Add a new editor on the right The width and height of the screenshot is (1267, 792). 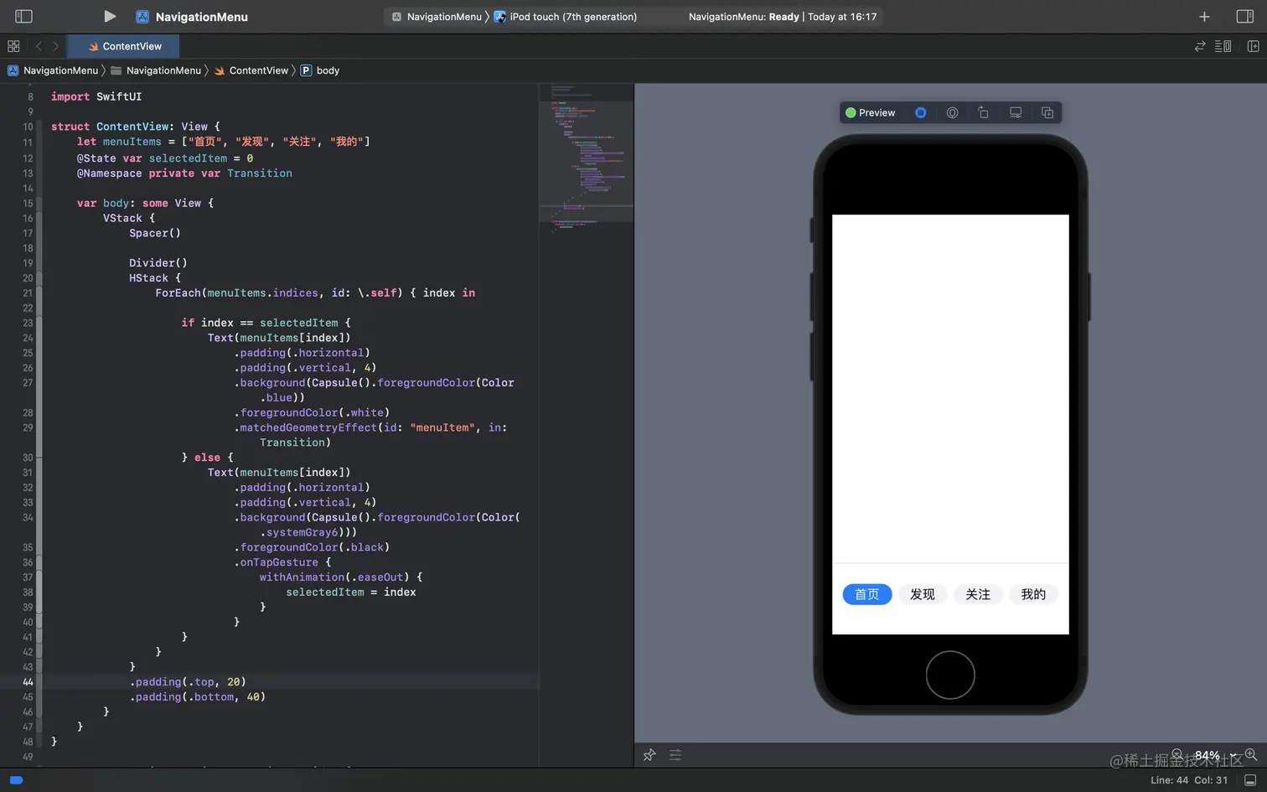tap(1254, 46)
